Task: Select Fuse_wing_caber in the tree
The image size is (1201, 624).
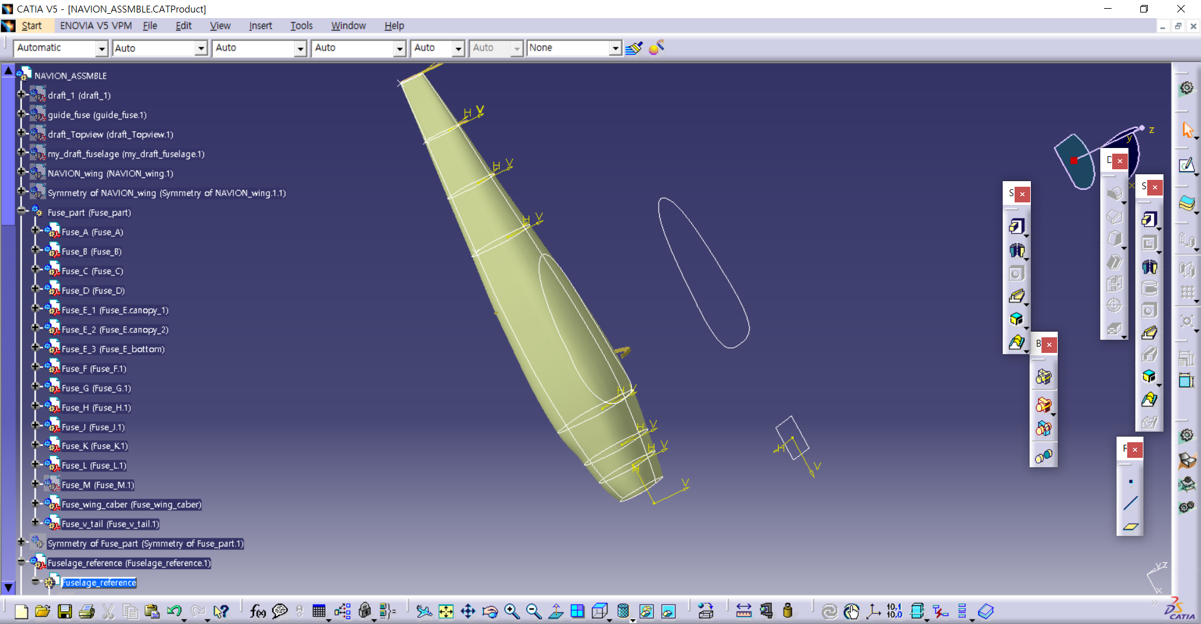Action: click(x=131, y=505)
